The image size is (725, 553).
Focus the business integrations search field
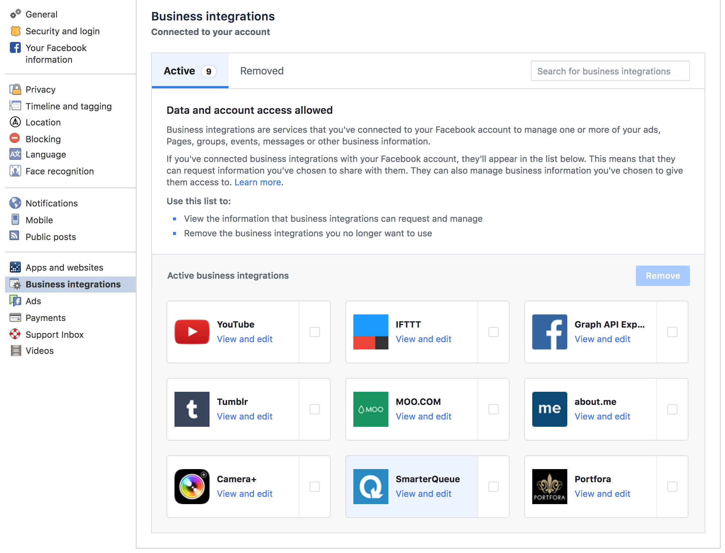pos(610,71)
